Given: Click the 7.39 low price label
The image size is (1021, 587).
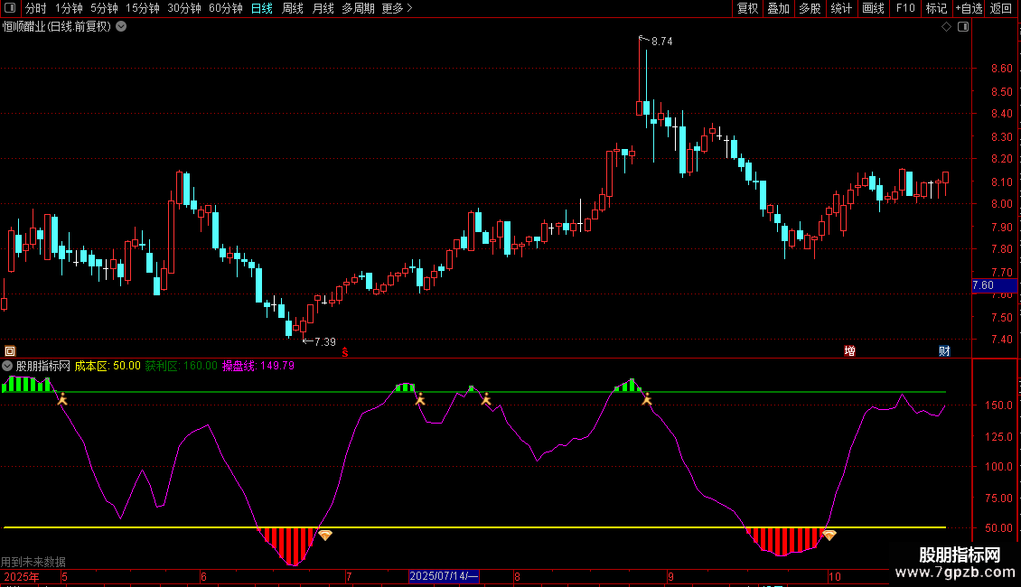Looking at the screenshot, I should [x=325, y=341].
